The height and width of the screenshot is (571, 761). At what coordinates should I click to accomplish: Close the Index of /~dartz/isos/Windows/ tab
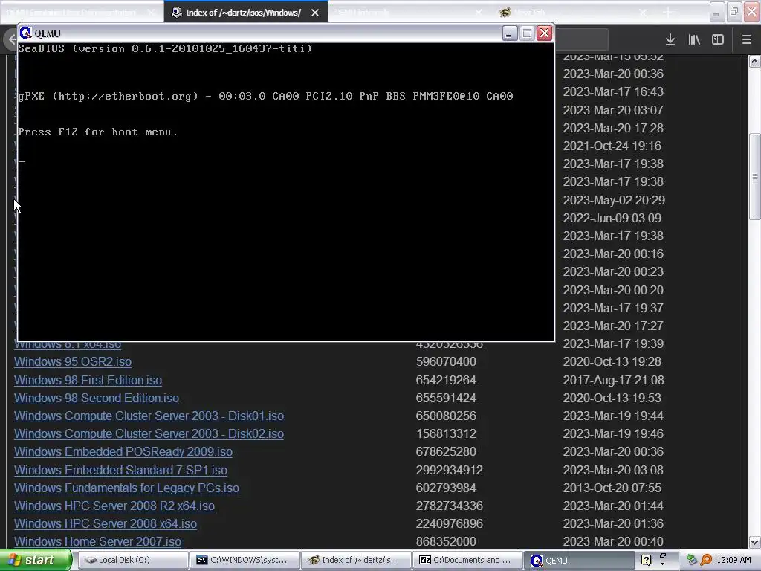(315, 13)
